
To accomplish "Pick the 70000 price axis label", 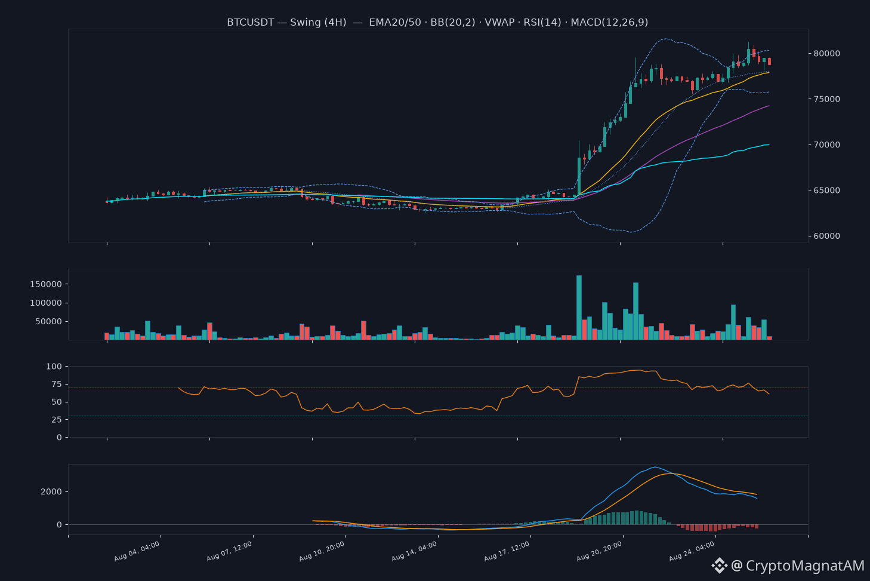I will coord(827,145).
